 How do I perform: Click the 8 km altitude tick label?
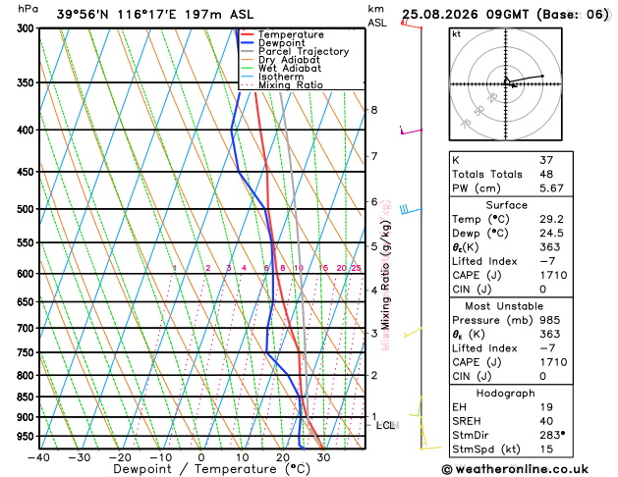point(374,110)
